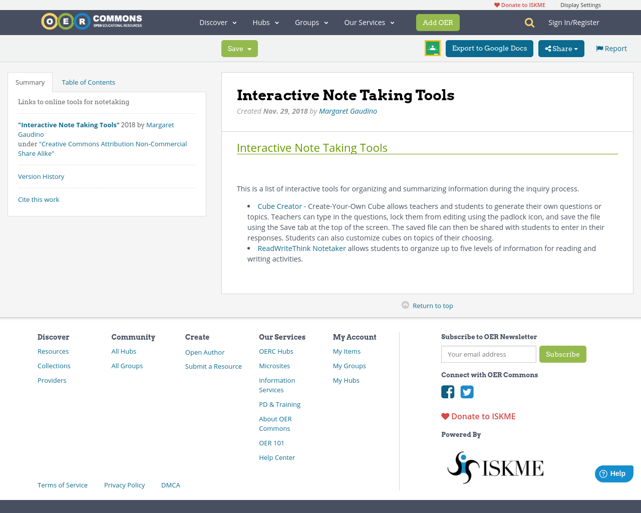
Task: Select the Summary tab
Action: coord(30,82)
